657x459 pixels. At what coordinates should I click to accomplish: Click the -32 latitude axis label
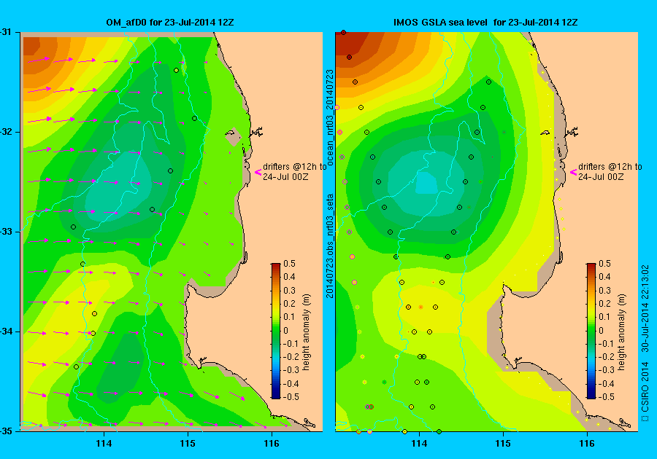click(5, 132)
